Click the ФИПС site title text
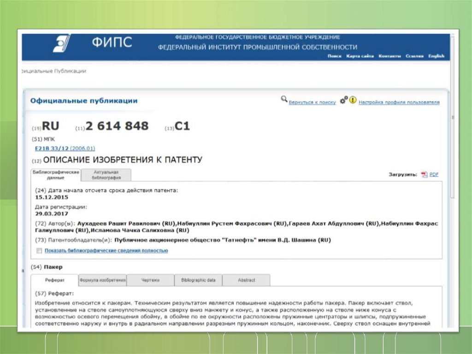 pyautogui.click(x=112, y=42)
